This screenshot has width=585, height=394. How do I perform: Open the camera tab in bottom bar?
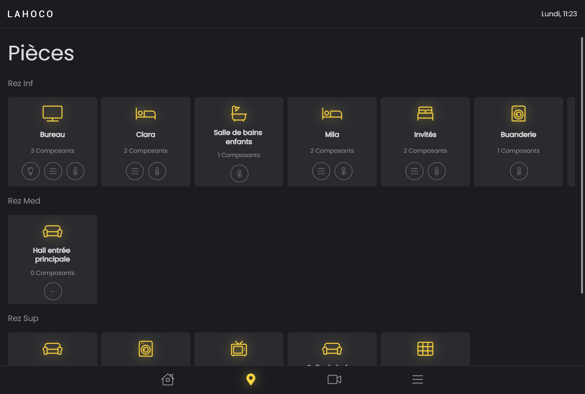(x=334, y=380)
